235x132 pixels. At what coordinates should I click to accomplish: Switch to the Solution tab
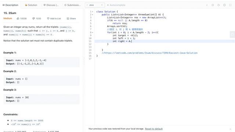pos(31,5)
